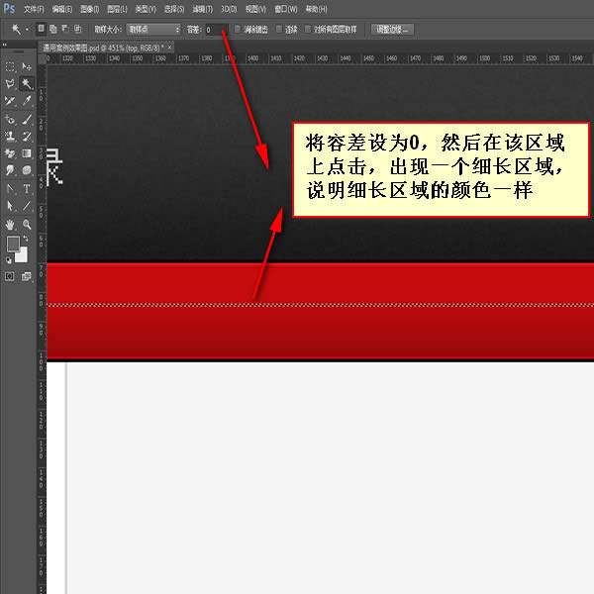Select the Eraser tool
The width and height of the screenshot is (594, 594).
[10, 153]
